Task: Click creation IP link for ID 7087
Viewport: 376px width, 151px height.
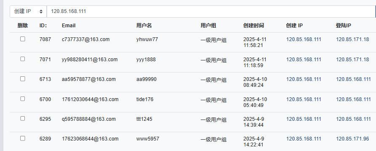Action: pos(304,39)
